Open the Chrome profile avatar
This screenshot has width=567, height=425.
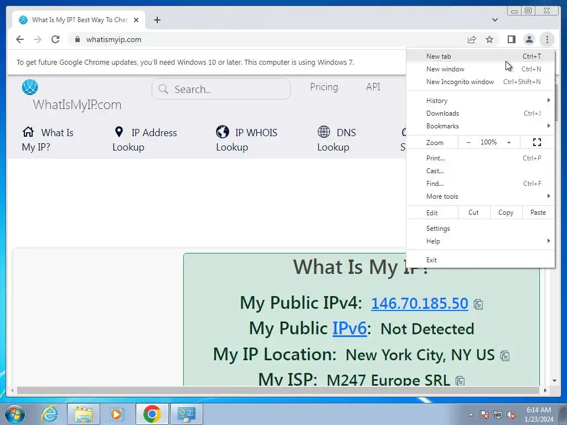tap(529, 39)
